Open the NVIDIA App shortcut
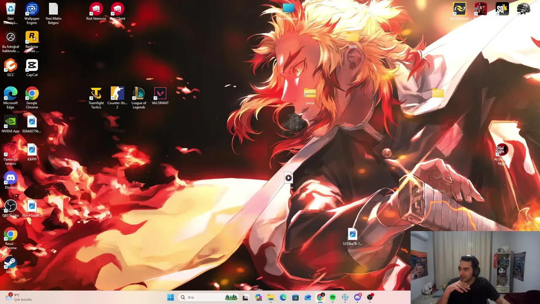 [11, 122]
